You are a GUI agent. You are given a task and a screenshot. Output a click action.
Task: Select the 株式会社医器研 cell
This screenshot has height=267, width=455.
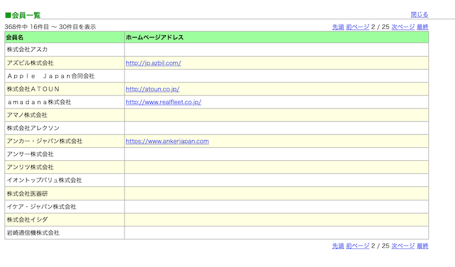(x=65, y=194)
